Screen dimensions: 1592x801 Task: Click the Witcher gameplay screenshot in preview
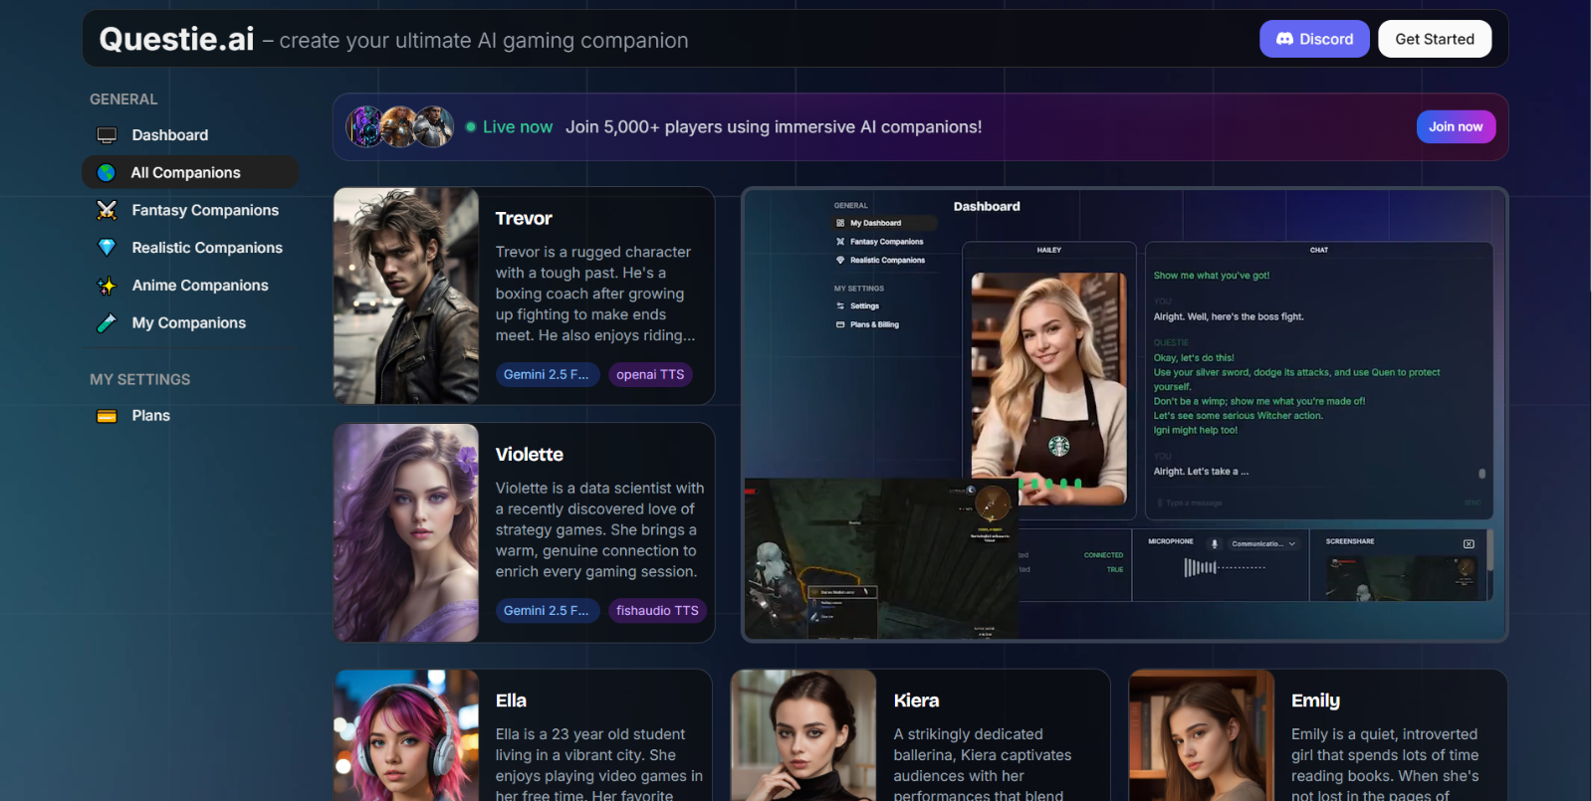point(881,558)
